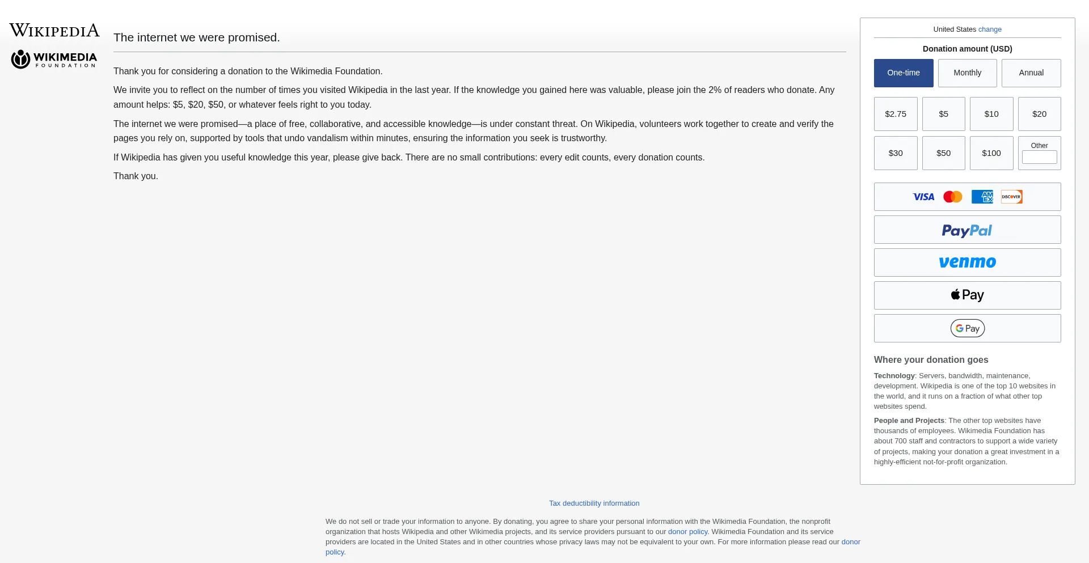Choose the $5 donation amount
The image size is (1089, 563).
(x=944, y=114)
